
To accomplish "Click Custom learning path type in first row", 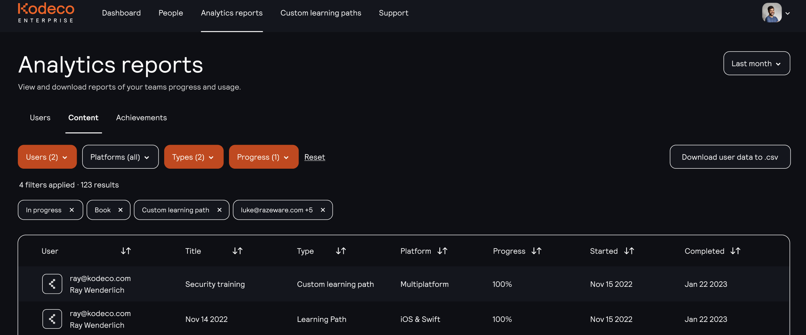I will click(x=335, y=284).
